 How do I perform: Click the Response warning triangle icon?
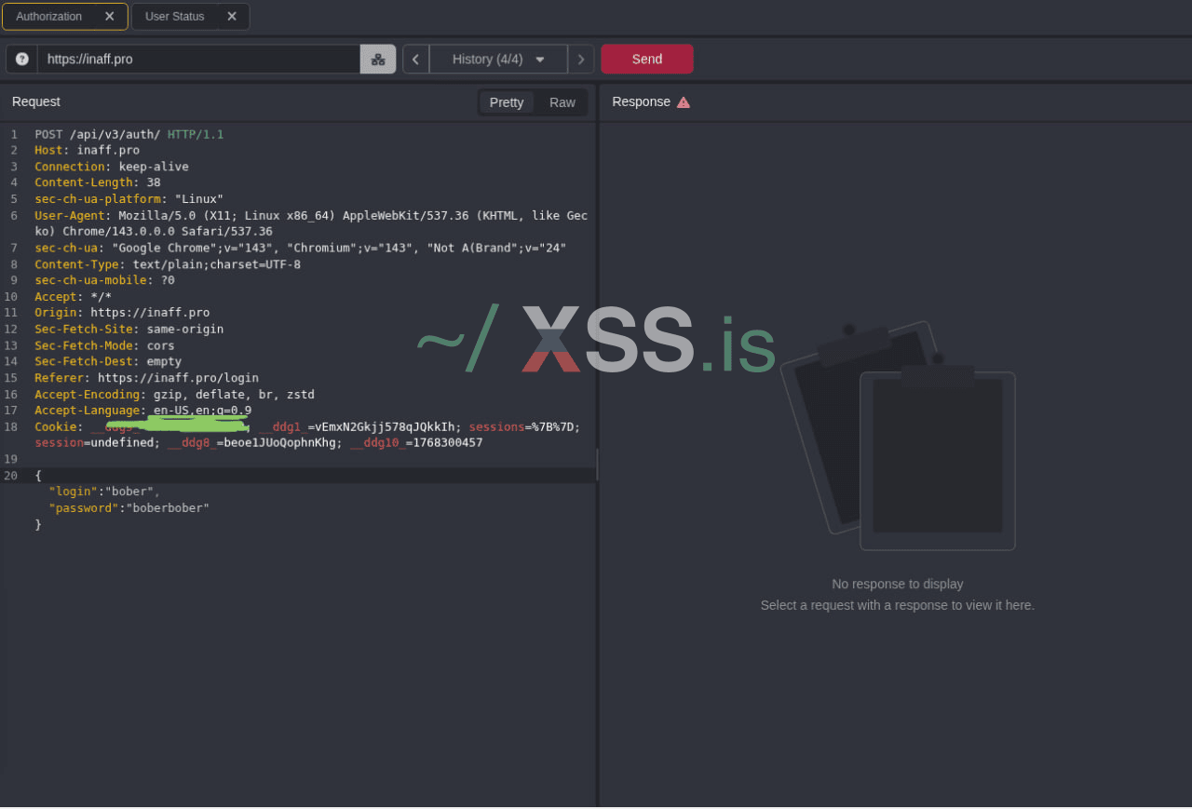(x=684, y=102)
